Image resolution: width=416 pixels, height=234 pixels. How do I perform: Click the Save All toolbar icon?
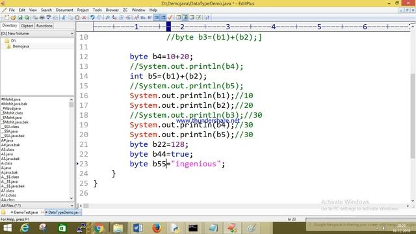[27, 18]
